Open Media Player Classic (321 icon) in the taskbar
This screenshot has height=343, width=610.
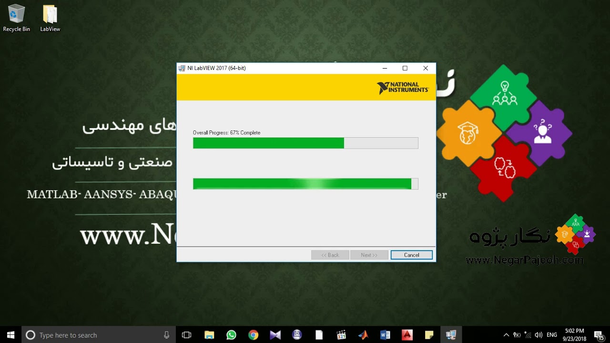coord(341,335)
